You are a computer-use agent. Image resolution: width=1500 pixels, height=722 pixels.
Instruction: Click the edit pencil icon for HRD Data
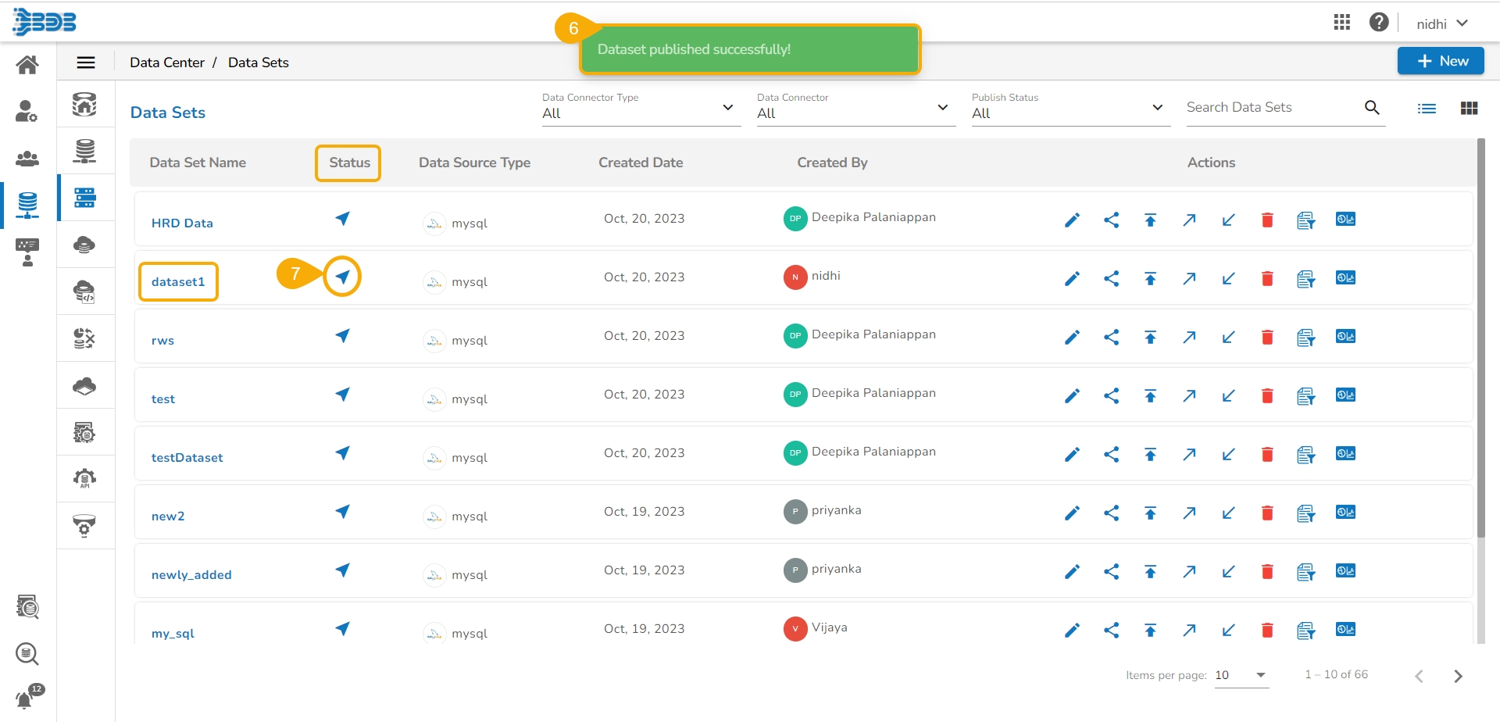(x=1072, y=220)
